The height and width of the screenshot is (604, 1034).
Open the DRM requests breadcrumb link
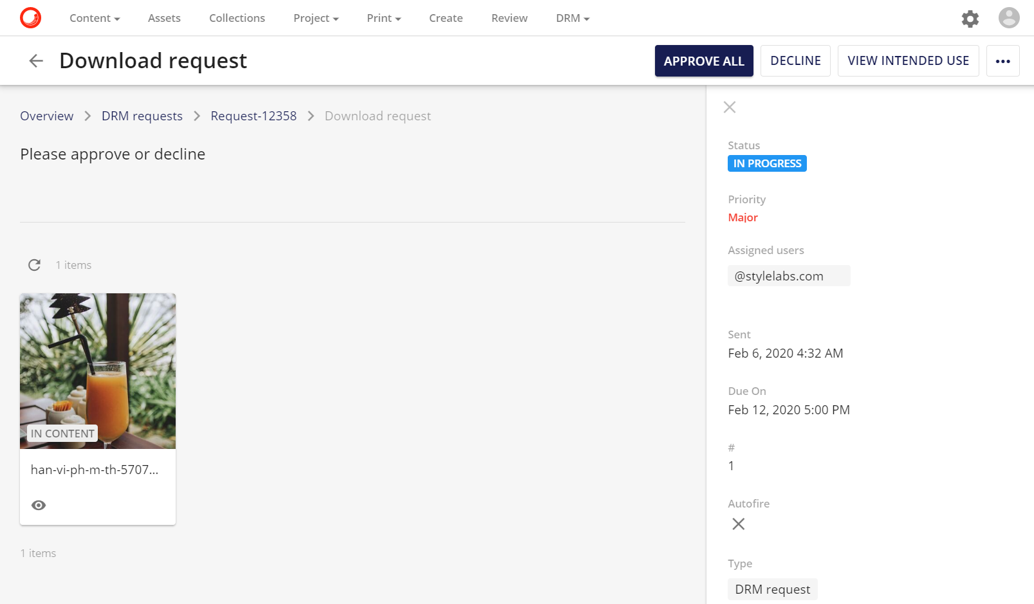[x=142, y=116]
